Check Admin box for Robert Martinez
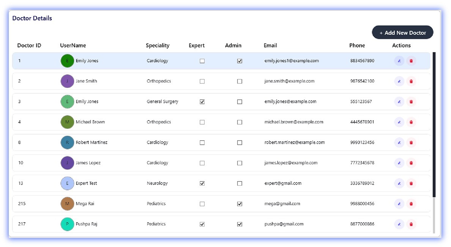451x247 pixels. [x=240, y=143]
